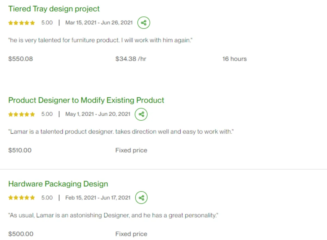Share the Tiered Tray design project review
The width and height of the screenshot is (327, 240).
coord(144,23)
